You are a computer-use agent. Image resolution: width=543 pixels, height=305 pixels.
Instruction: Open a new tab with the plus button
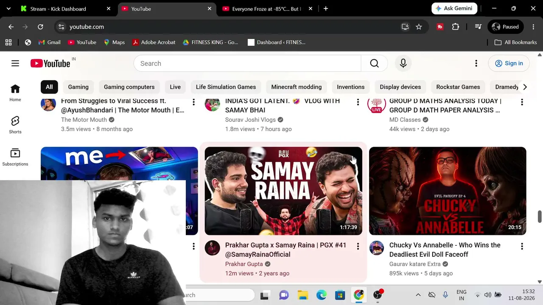coord(326,8)
